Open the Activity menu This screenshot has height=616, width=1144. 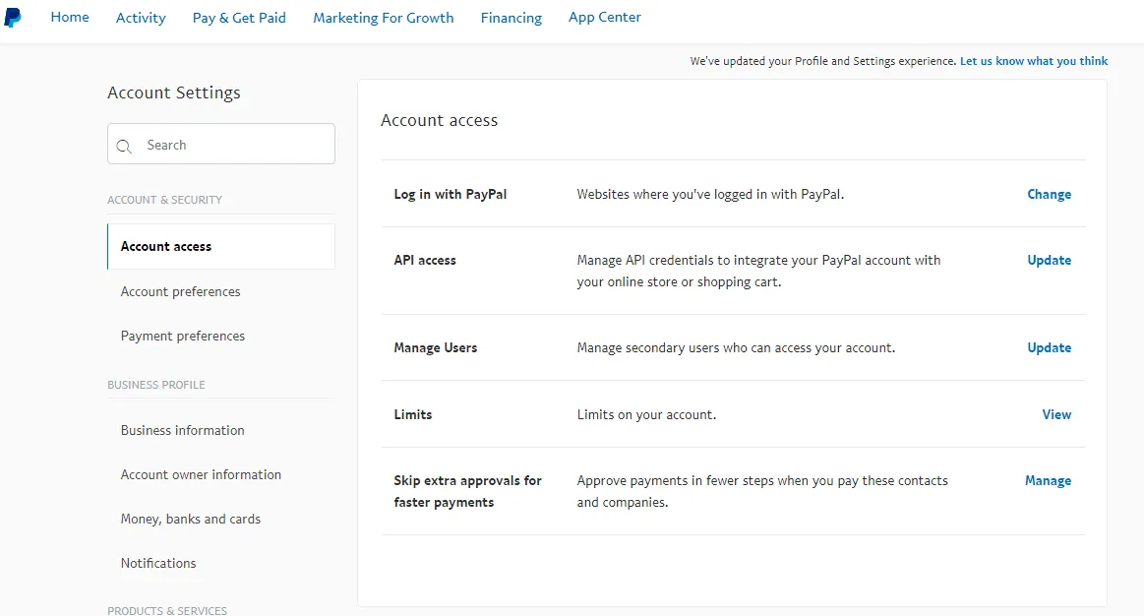click(141, 18)
